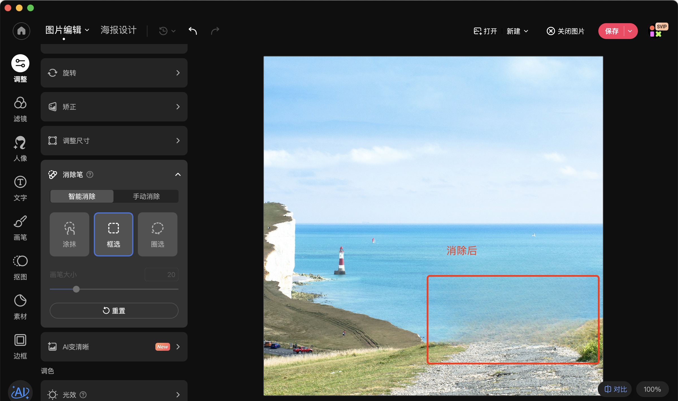The height and width of the screenshot is (401, 678).
Task: Open the 新建 new file menu
Action: coord(517,31)
